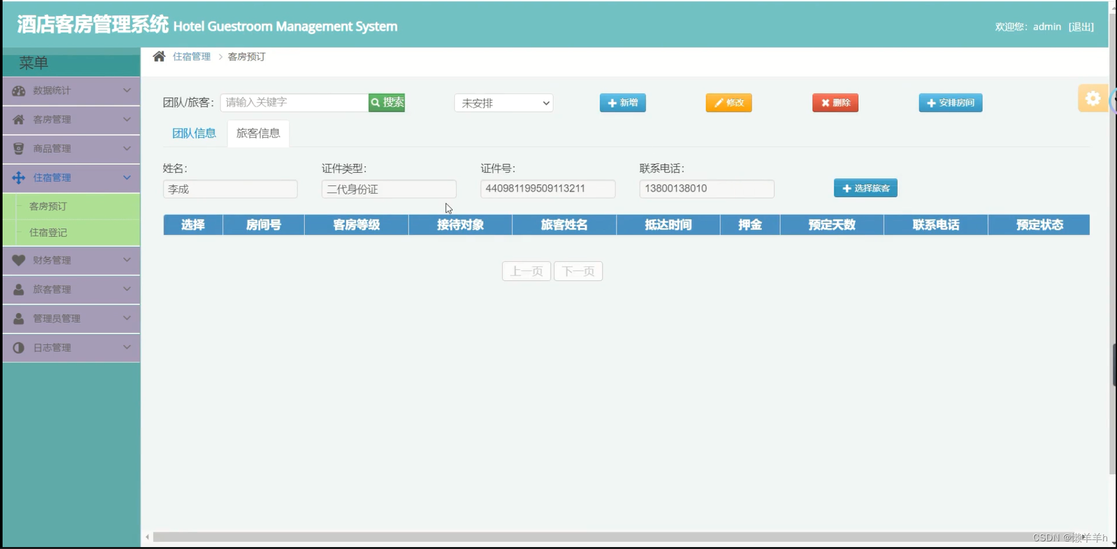Click the 旅客管理 person icon
This screenshot has width=1117, height=549.
pyautogui.click(x=19, y=289)
